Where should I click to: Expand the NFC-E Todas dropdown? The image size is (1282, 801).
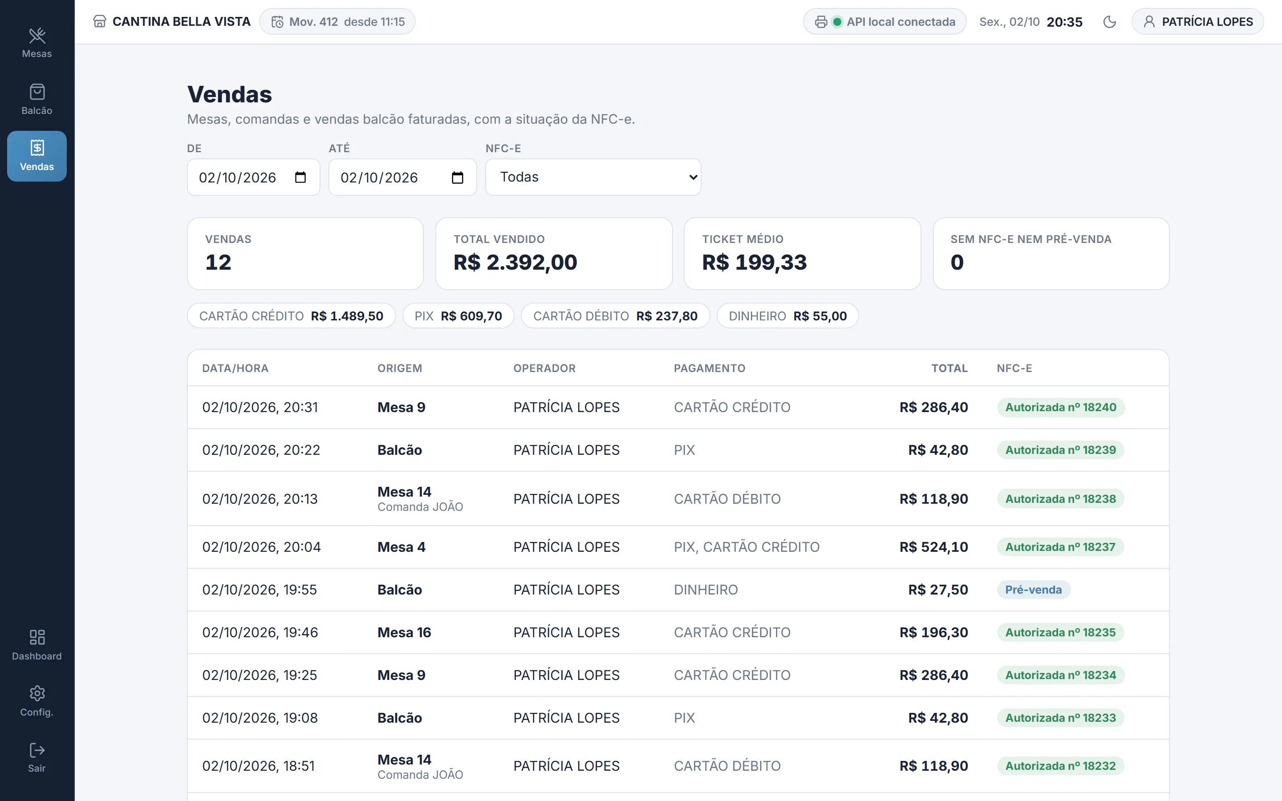[593, 177]
